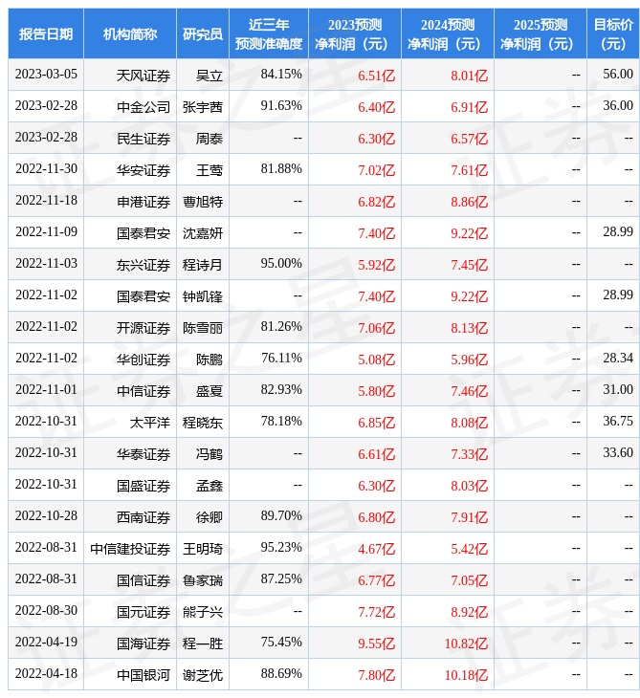This screenshot has width=640, height=698.
Task: Click target price 36.75
Action: pos(618,422)
